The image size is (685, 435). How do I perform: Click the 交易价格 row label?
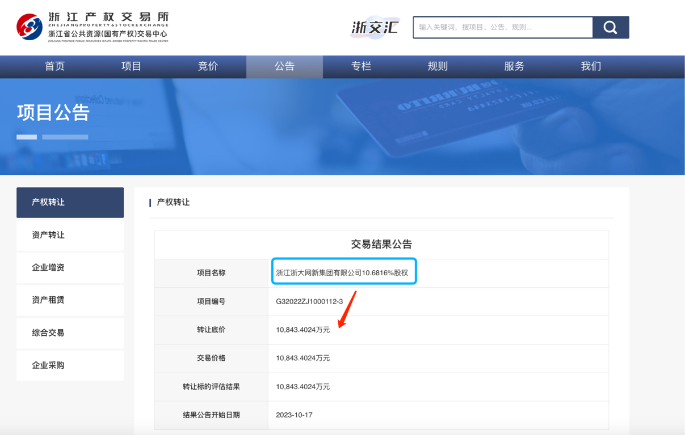click(211, 358)
